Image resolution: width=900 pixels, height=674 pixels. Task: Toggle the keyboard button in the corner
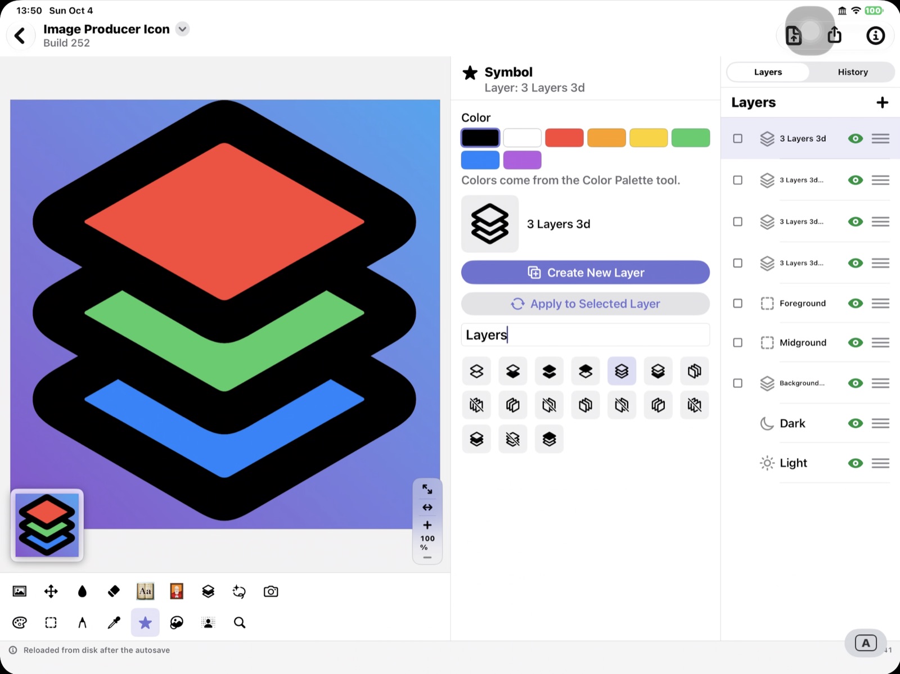[x=866, y=643]
